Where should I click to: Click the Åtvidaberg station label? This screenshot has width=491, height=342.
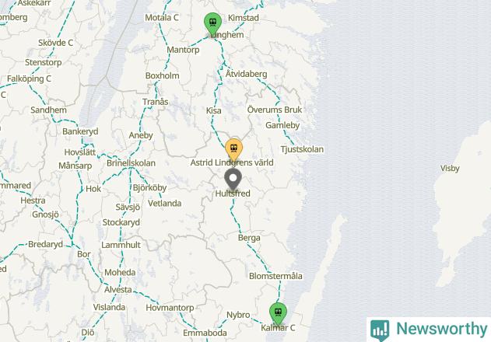click(x=246, y=74)
